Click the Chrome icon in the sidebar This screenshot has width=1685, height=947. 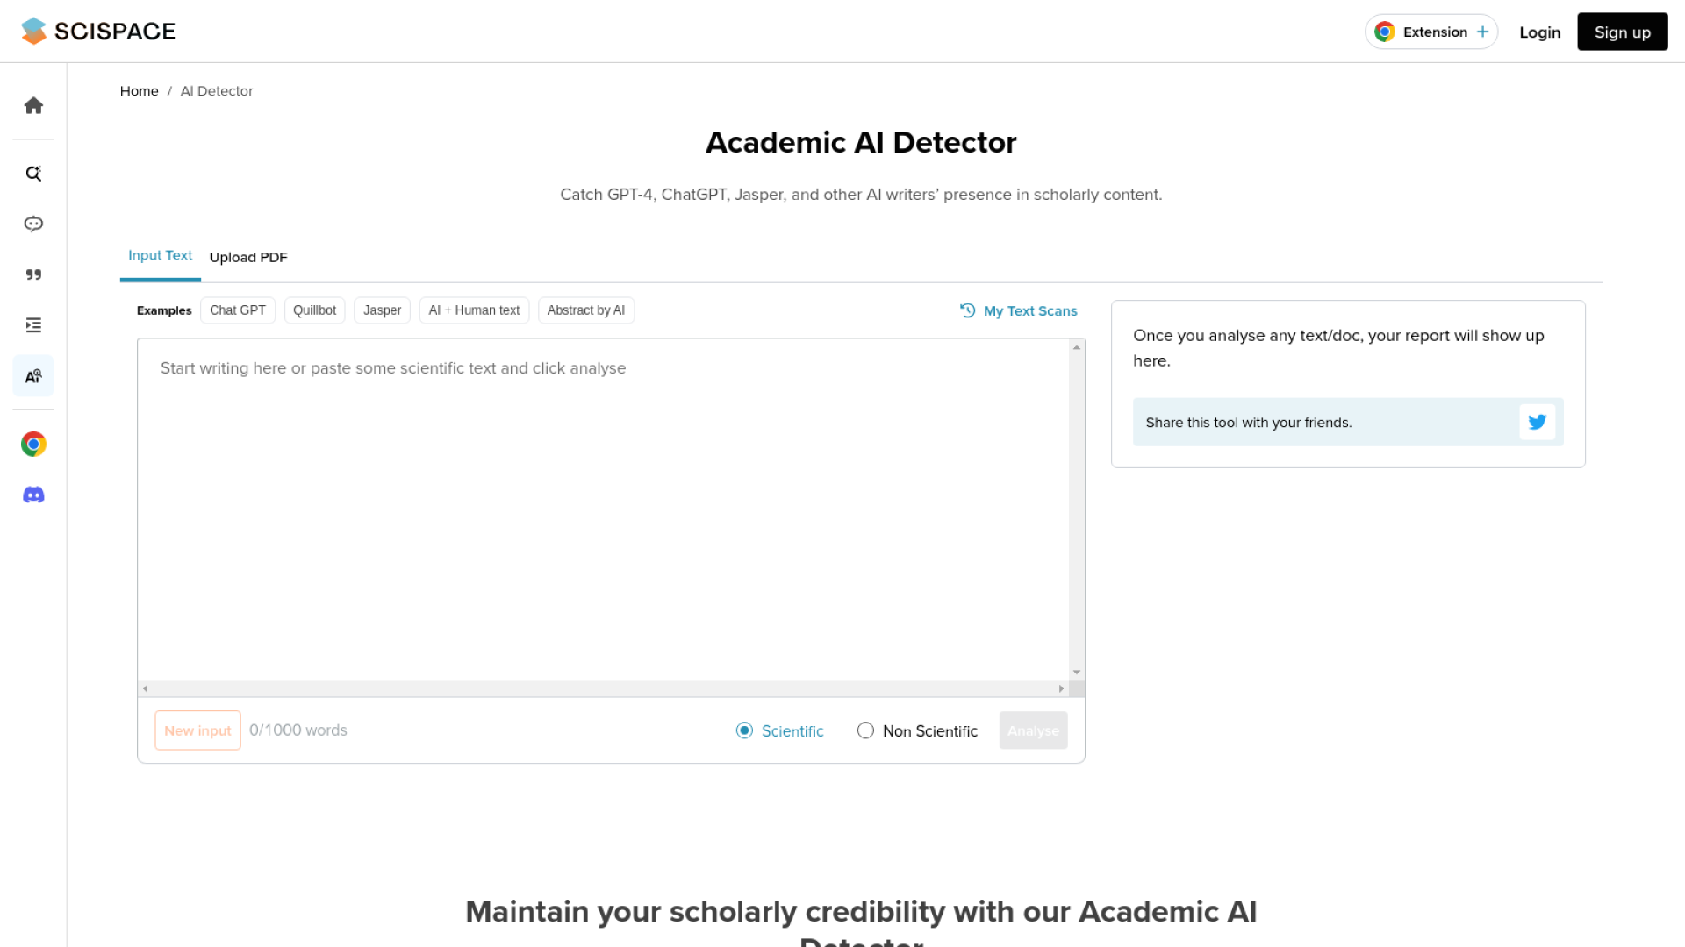click(x=33, y=445)
